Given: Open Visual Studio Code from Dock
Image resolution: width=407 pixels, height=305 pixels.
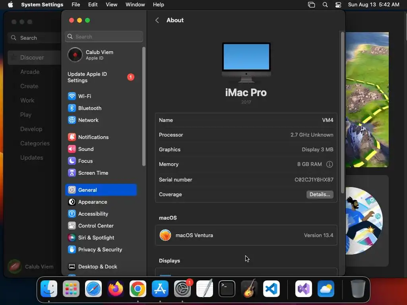Looking at the screenshot, I should pyautogui.click(x=271, y=289).
